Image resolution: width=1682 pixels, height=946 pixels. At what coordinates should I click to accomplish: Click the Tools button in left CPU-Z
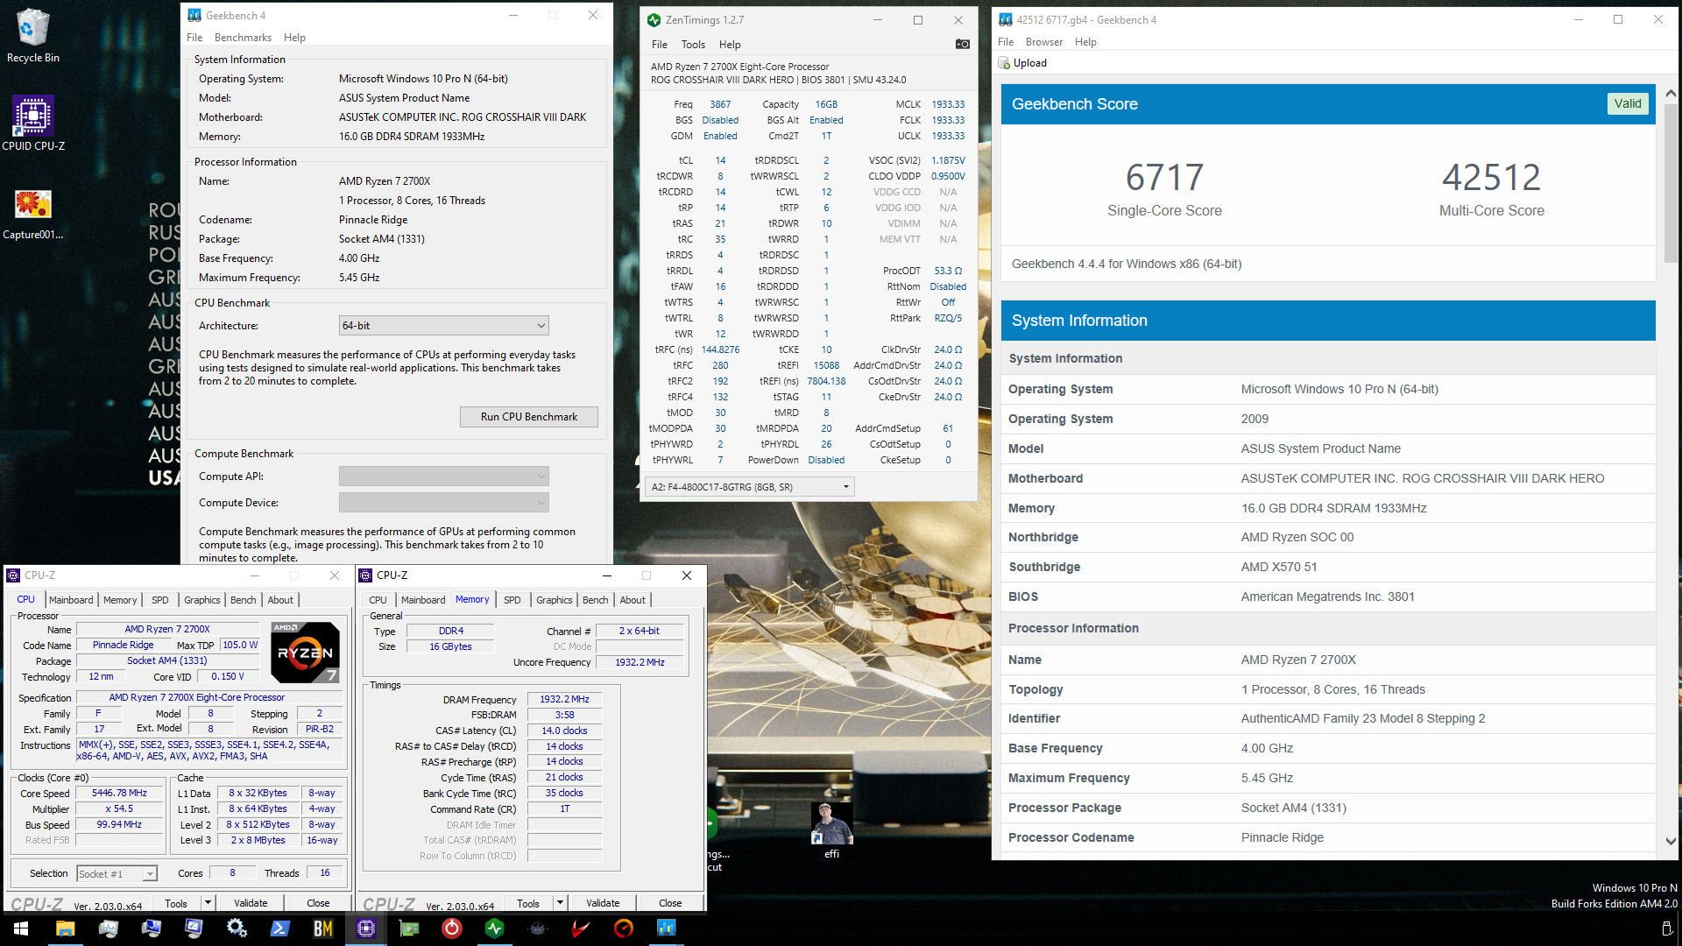point(176,903)
